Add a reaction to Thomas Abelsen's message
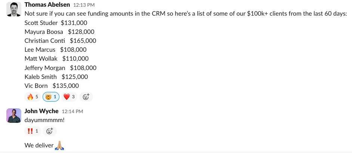The image size is (352, 153). [86, 97]
